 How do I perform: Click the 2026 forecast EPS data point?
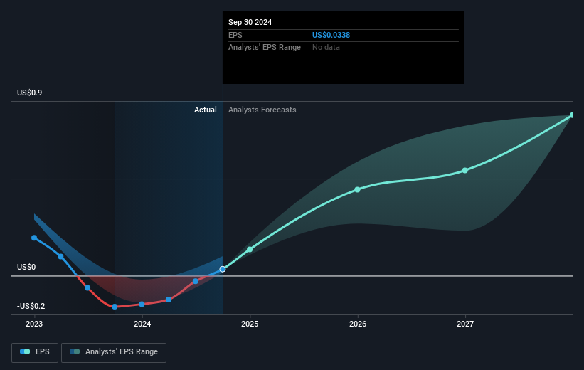(358, 190)
